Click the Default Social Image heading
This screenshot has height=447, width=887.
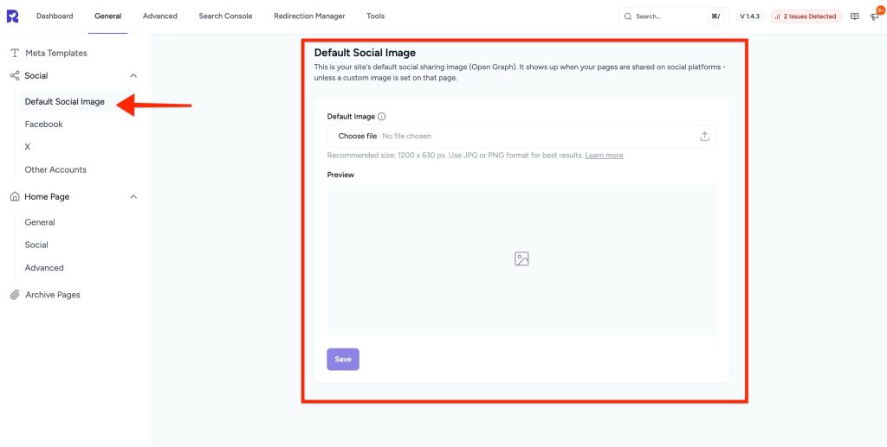pos(365,53)
